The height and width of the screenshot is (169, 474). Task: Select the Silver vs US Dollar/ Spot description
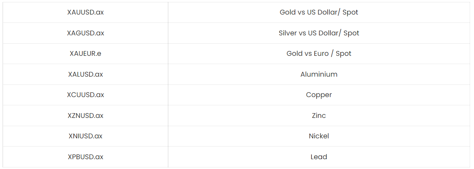[x=319, y=33]
